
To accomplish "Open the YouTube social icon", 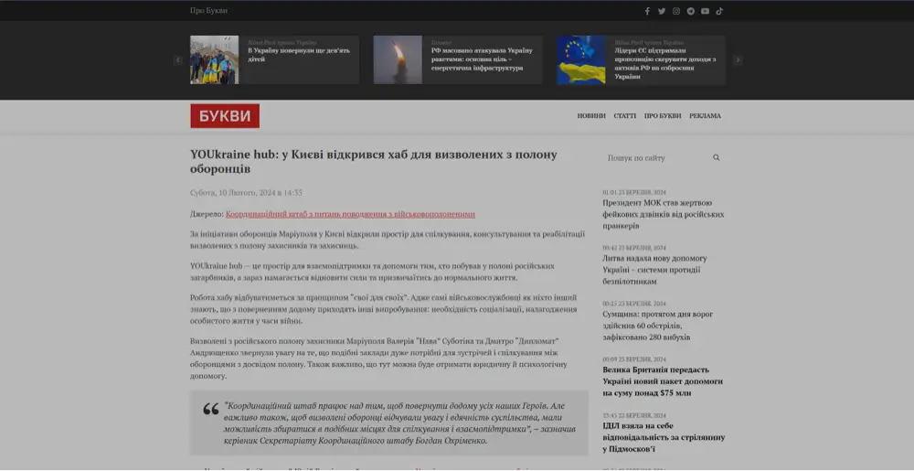I will pyautogui.click(x=705, y=11).
